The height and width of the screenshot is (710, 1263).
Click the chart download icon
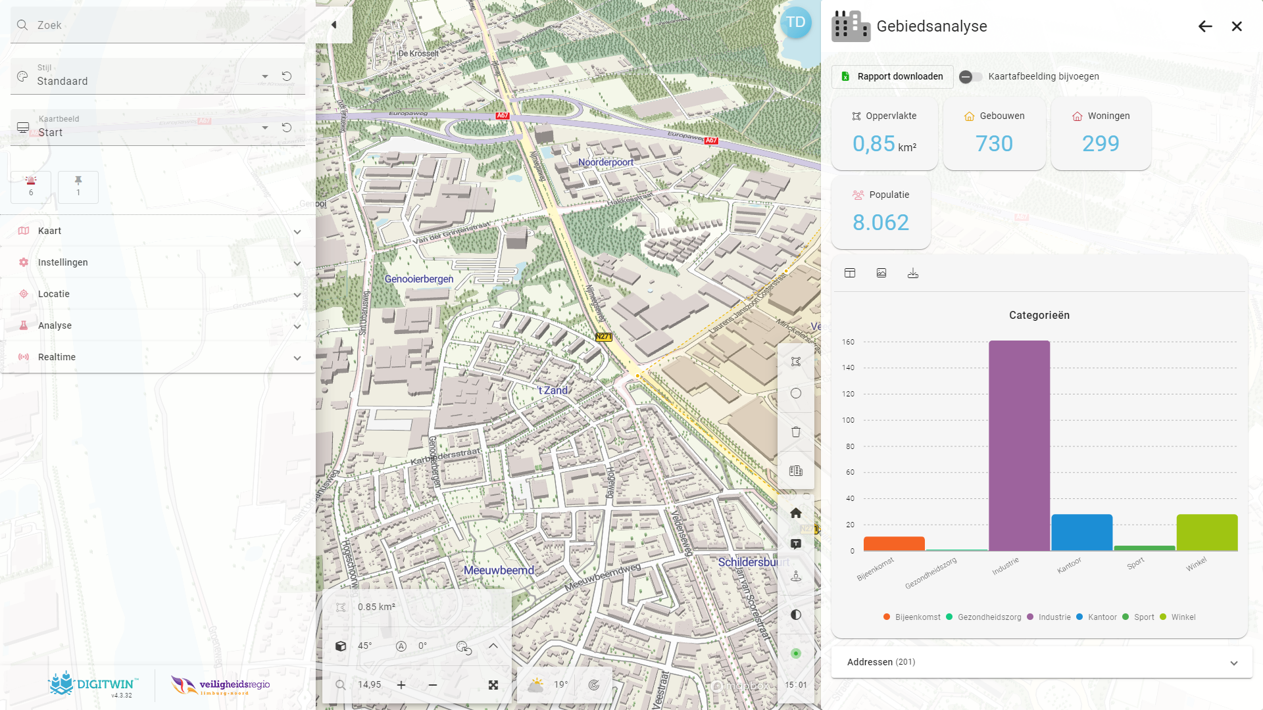pos(913,273)
